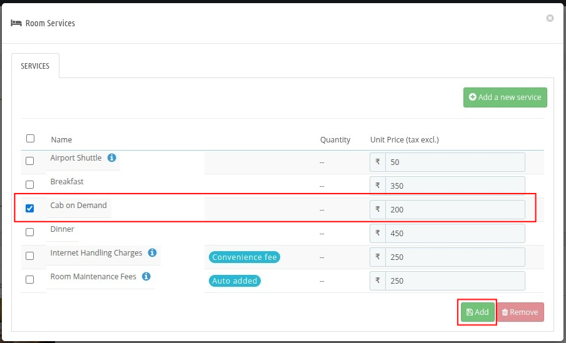
Task: Check the Room Maintenance Fees checkbox
Action: click(x=30, y=280)
